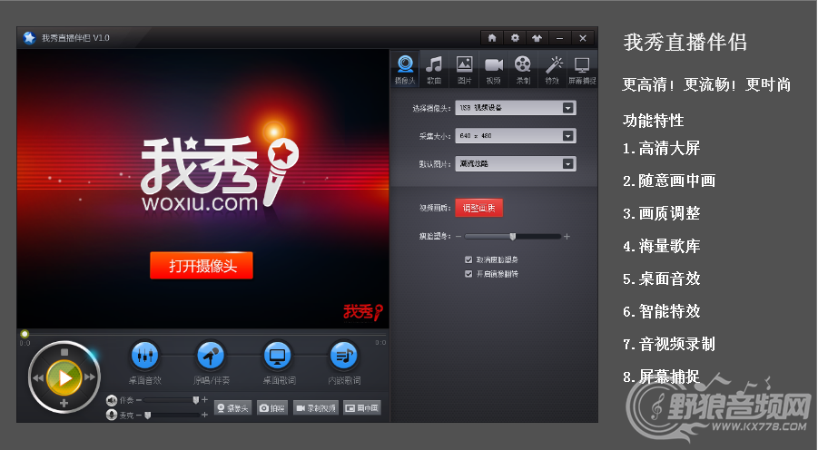Adjust the 伴奏 volume slider handle

[195, 400]
